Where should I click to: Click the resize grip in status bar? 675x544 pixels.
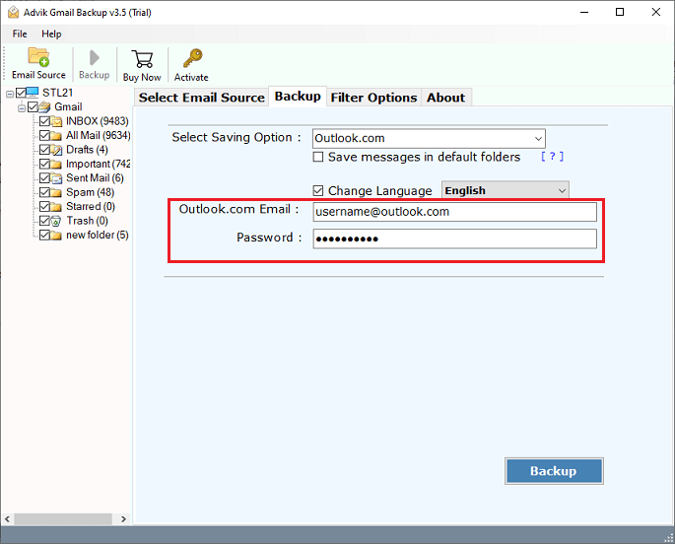pyautogui.click(x=668, y=538)
